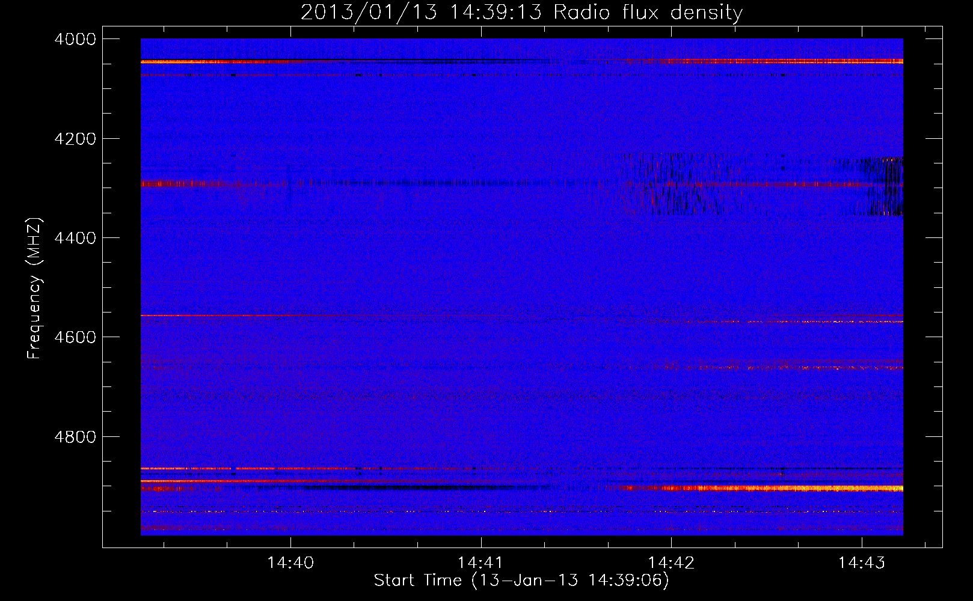Image resolution: width=973 pixels, height=601 pixels.
Task: Click the 4000 frequency tick label
Action: tap(75, 39)
